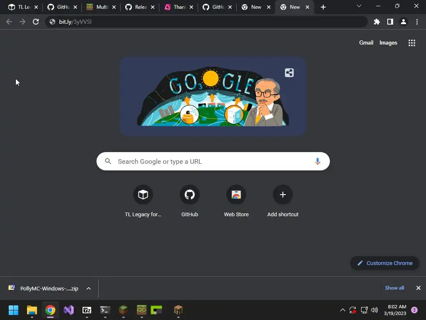Open Visual Studio from taskbar
Viewport: 426px width, 320px height.
pyautogui.click(x=69, y=310)
